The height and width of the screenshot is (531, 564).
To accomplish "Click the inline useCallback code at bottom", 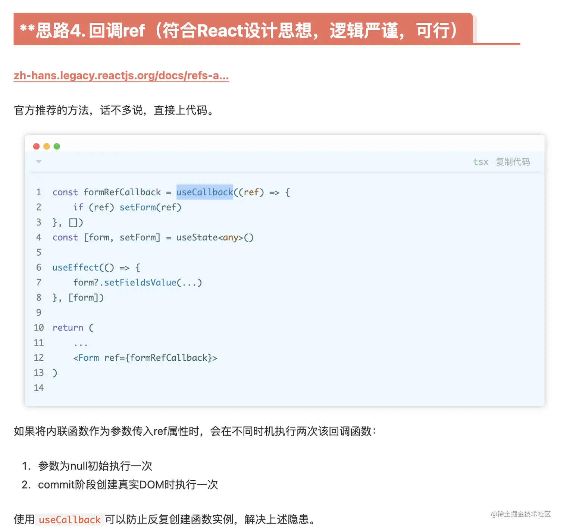I will [70, 519].
